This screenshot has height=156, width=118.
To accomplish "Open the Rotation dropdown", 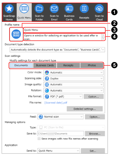I will pyautogui.click(x=73, y=91).
